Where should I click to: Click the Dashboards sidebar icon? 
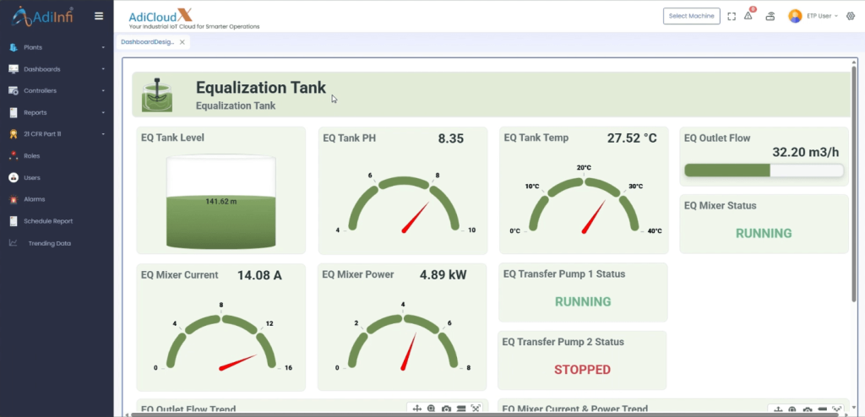pyautogui.click(x=14, y=69)
